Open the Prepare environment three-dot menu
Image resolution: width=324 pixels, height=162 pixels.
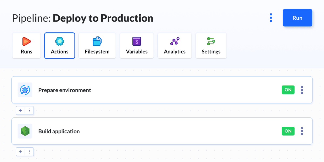[302, 90]
